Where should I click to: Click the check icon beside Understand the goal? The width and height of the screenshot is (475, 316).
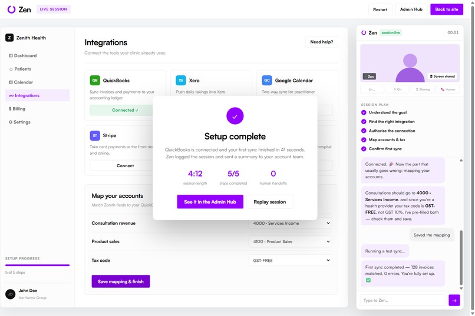pyautogui.click(x=364, y=112)
